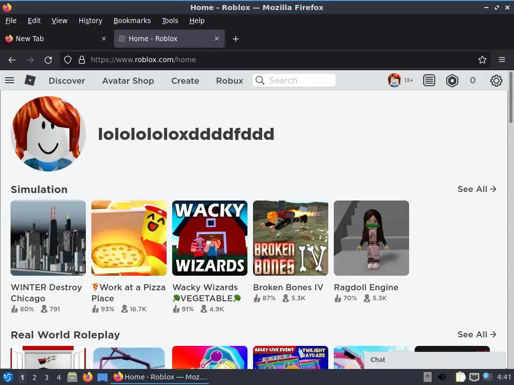Switch to workspace 4
Image resolution: width=514 pixels, height=385 pixels.
(x=59, y=377)
